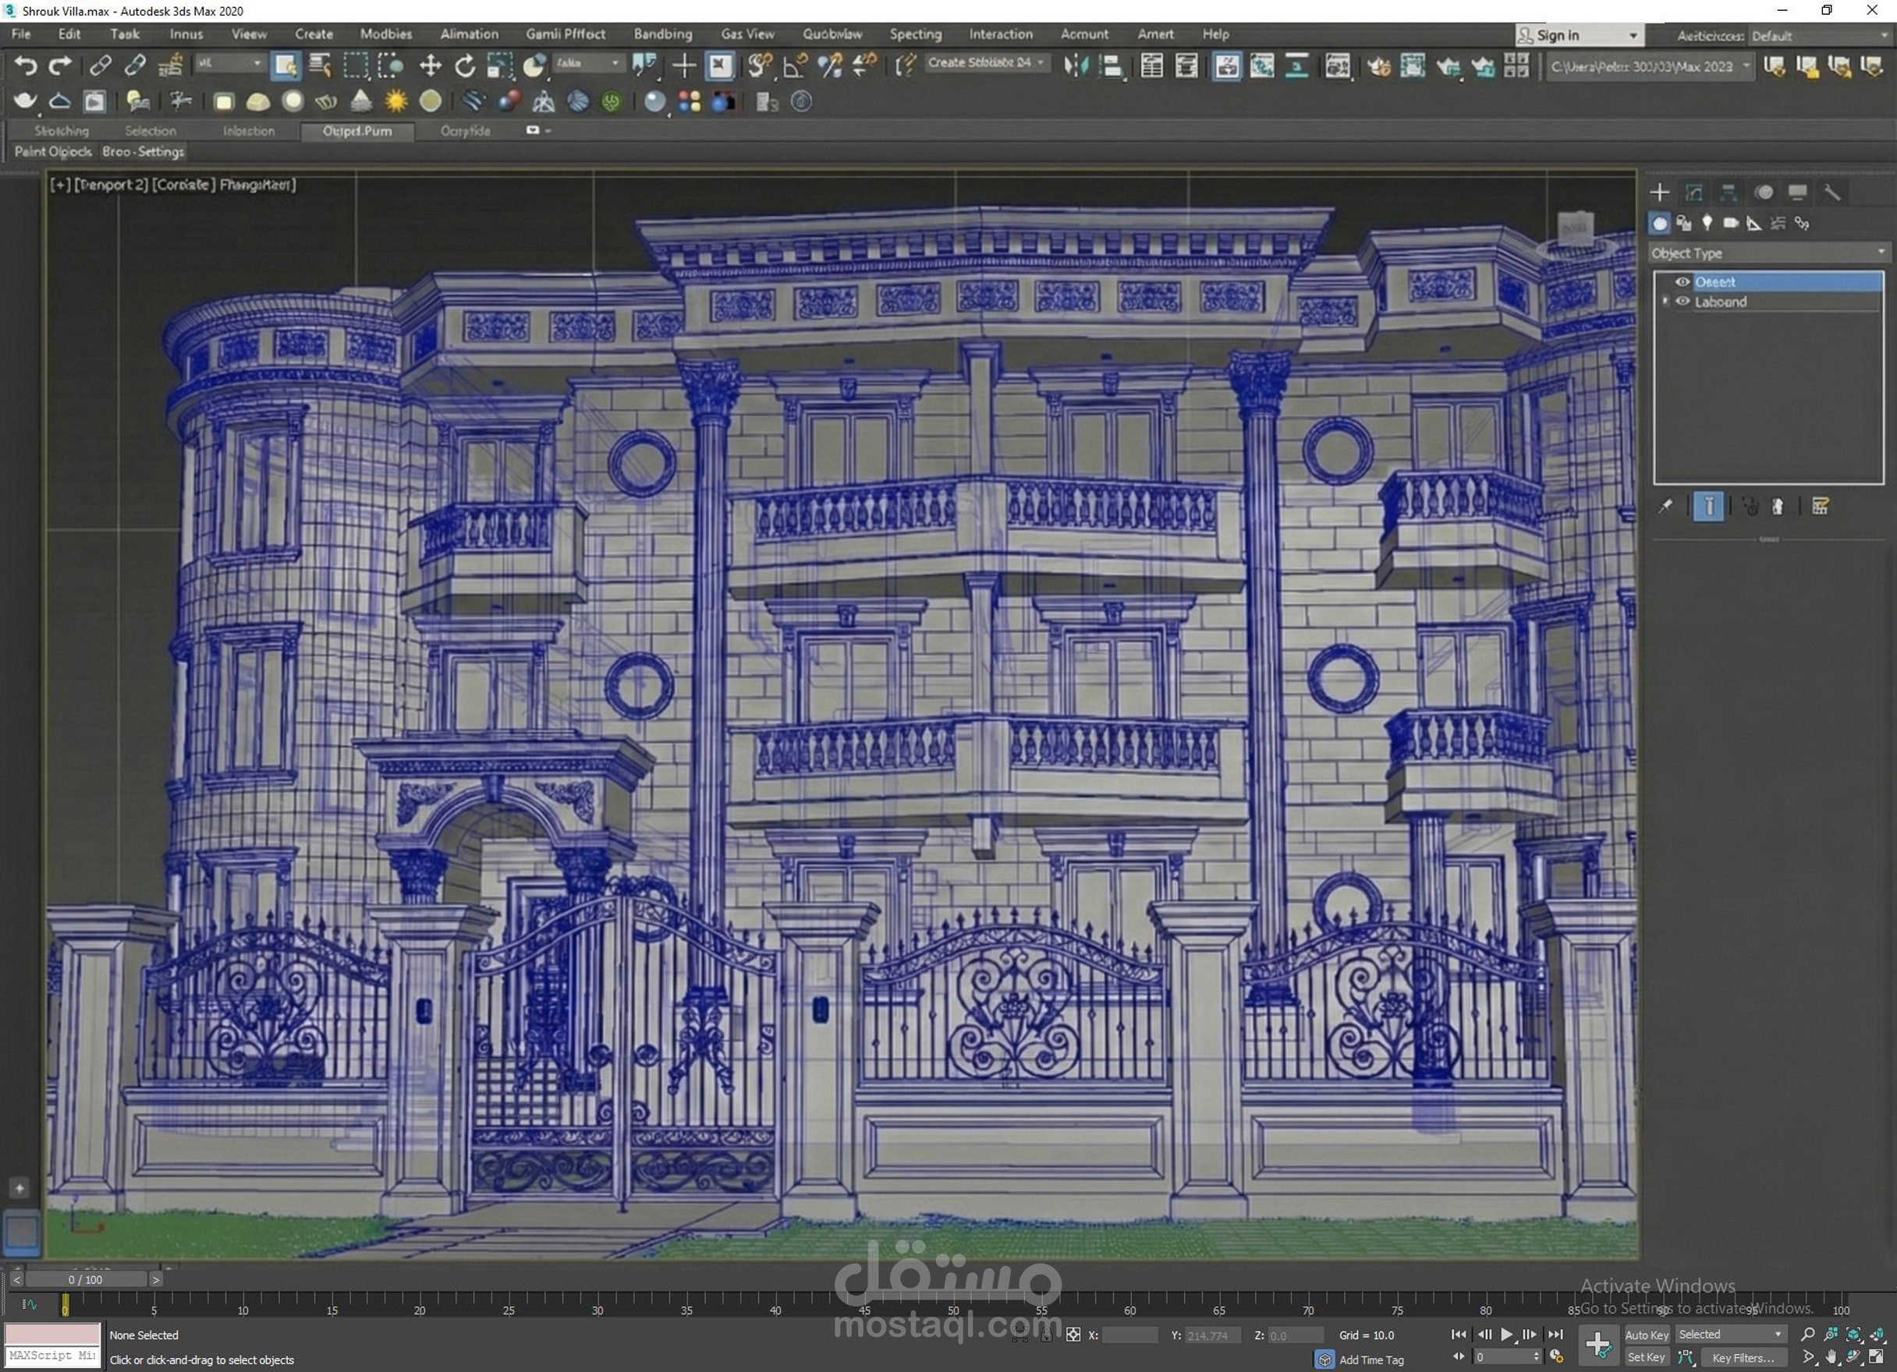Open the Utilities wrench tab

coord(1831,193)
